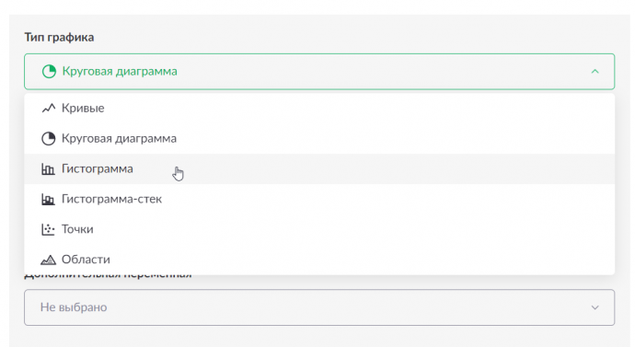Viewport: 635px width, 347px height.
Task: Click the green pie icon in selected field
Action: (x=49, y=71)
